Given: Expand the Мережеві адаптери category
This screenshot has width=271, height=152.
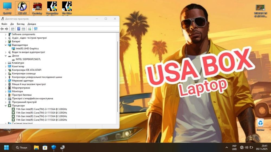Looking at the screenshot, I should 6,81.
